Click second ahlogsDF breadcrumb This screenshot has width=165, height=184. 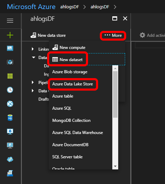click(100, 7)
